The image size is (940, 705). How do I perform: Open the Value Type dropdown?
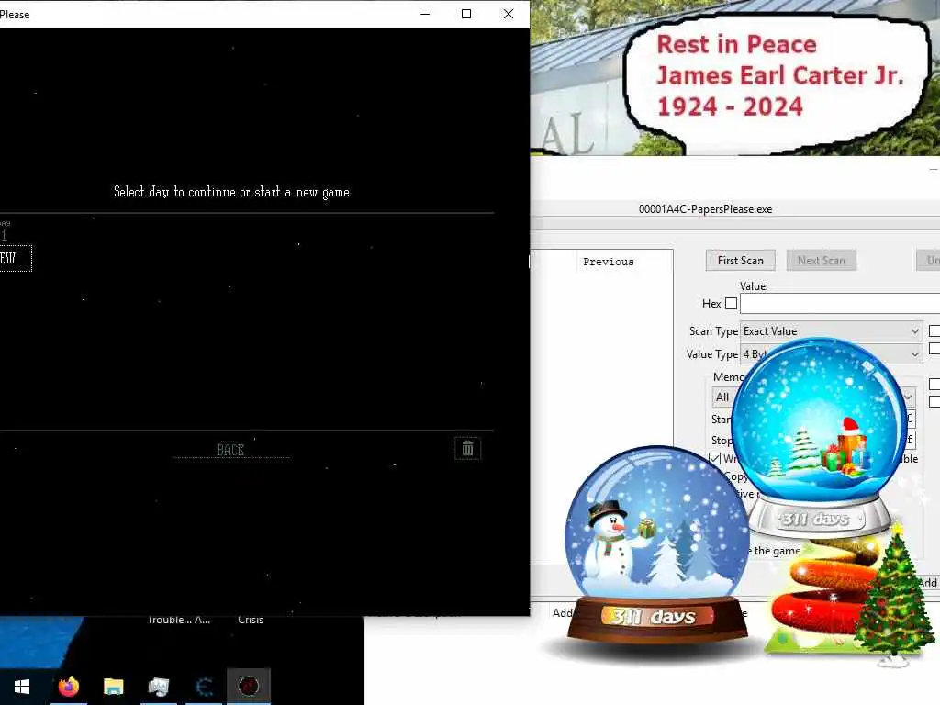831,353
